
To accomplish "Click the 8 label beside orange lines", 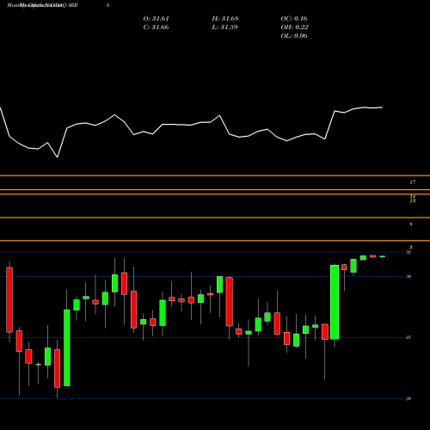I will pyautogui.click(x=411, y=224).
